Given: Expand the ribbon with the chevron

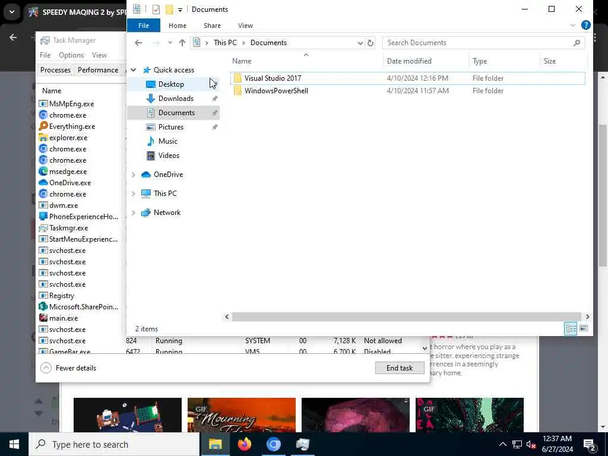Looking at the screenshot, I should [573, 25].
